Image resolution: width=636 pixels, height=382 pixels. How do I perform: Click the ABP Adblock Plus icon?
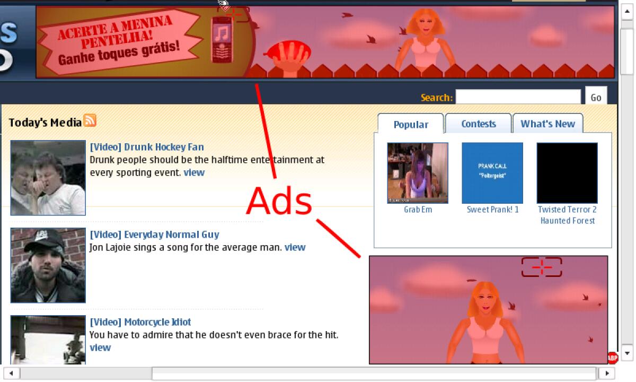612,358
